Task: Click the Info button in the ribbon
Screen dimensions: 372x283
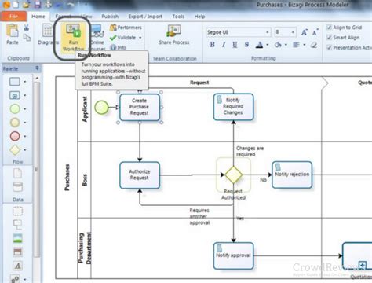Action: (x=118, y=47)
